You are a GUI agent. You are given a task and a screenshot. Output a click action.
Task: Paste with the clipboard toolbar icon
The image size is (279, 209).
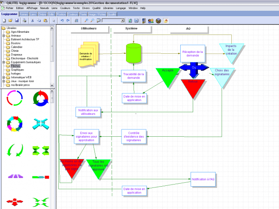[x=45, y=21]
